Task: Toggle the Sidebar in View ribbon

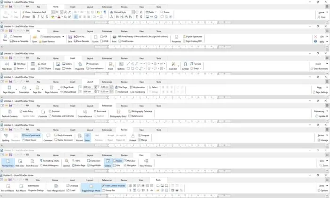Action: [108, 163]
